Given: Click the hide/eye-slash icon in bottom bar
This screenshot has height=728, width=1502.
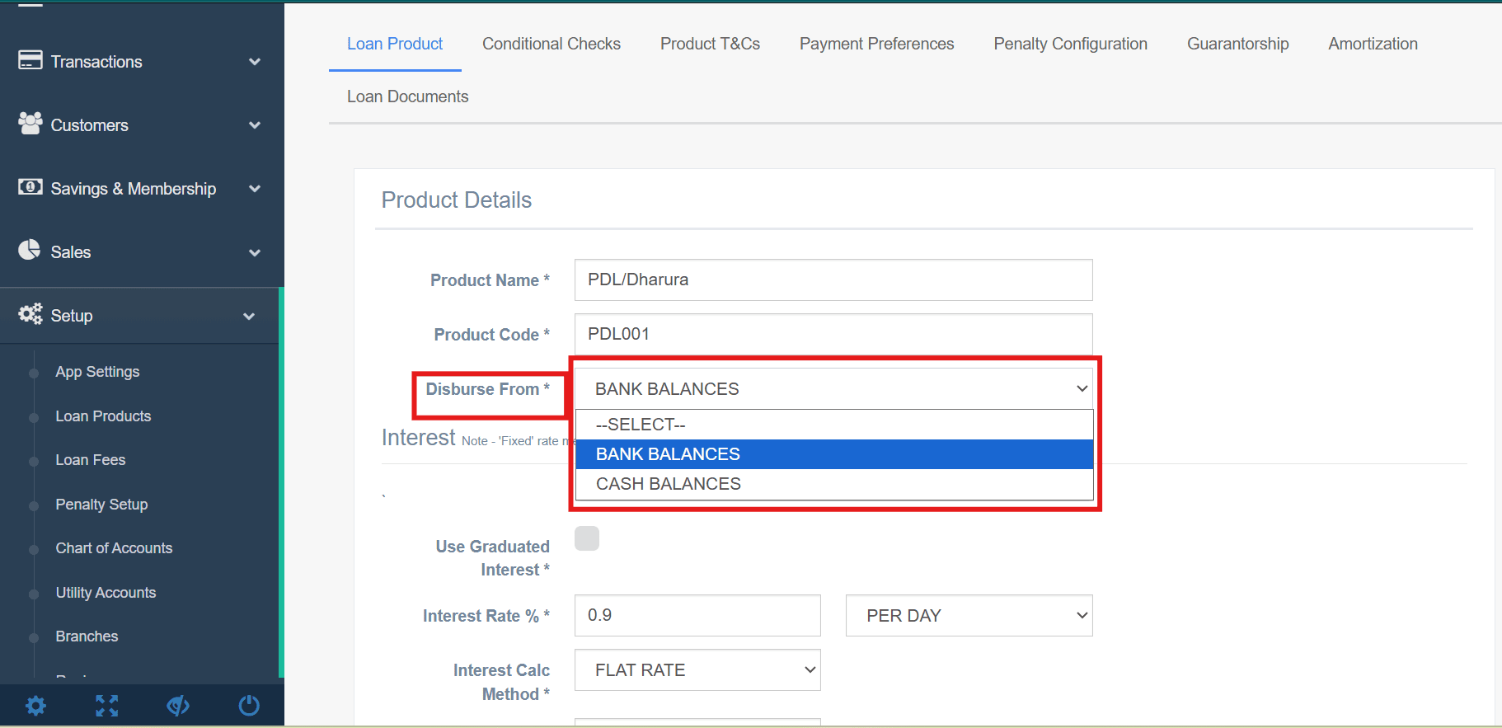Looking at the screenshot, I should point(178,706).
